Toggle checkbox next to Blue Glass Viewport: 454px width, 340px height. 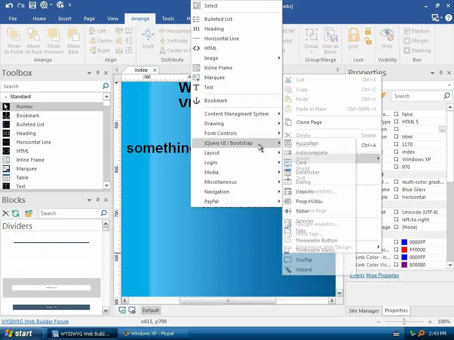click(x=396, y=189)
